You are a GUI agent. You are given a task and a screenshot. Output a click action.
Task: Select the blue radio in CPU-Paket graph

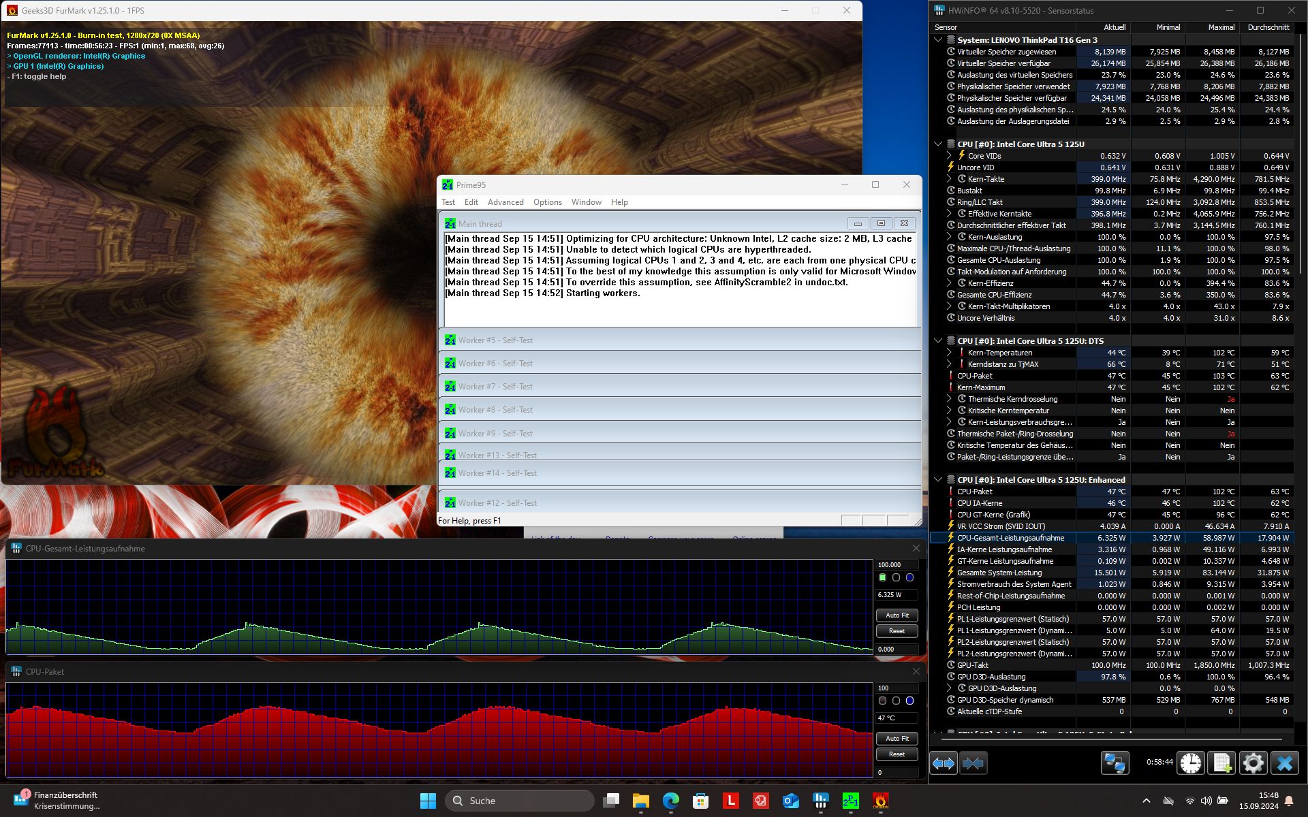pos(909,701)
